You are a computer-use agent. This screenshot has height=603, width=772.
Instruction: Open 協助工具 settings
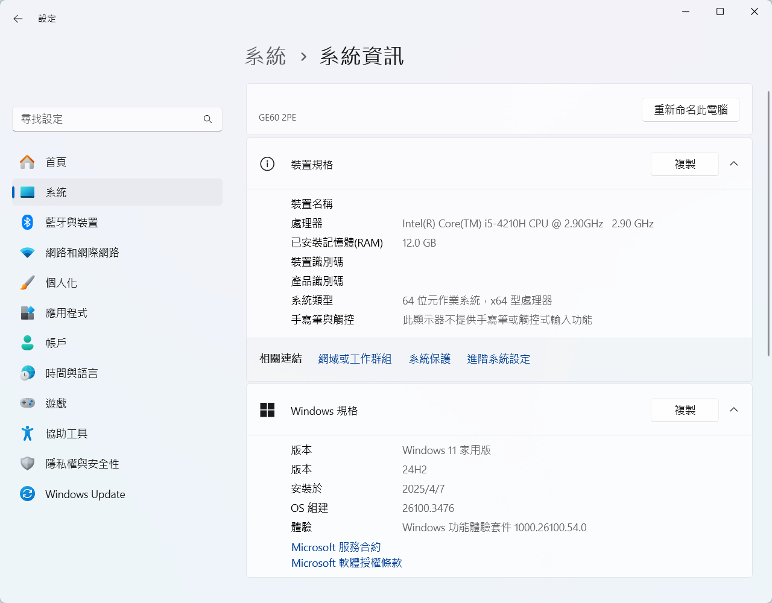[x=117, y=434]
